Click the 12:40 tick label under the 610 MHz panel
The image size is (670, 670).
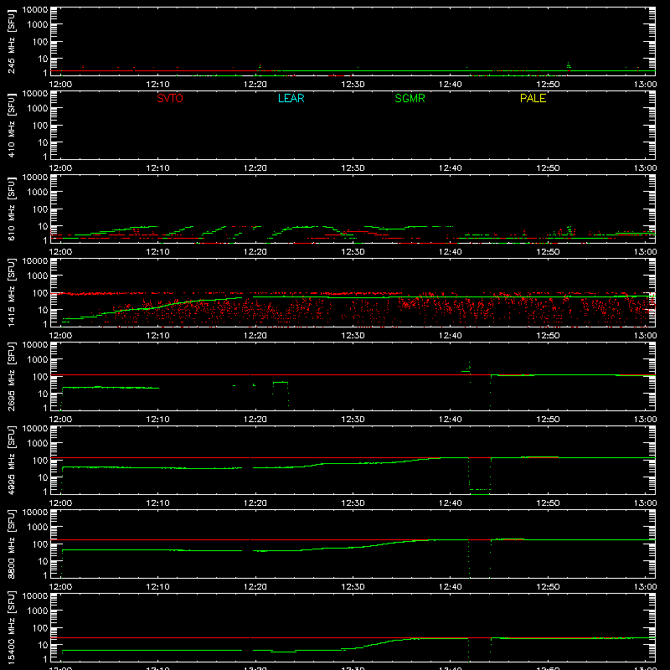coord(451,252)
